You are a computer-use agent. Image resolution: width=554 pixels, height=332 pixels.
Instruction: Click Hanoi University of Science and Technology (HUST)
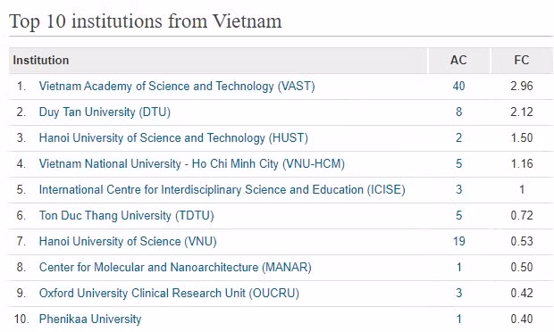coord(173,137)
